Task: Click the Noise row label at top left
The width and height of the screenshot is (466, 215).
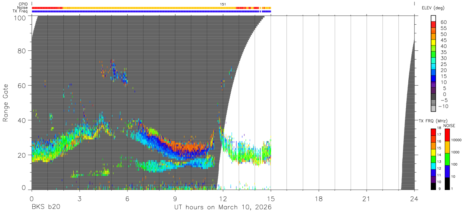Action: (22, 8)
